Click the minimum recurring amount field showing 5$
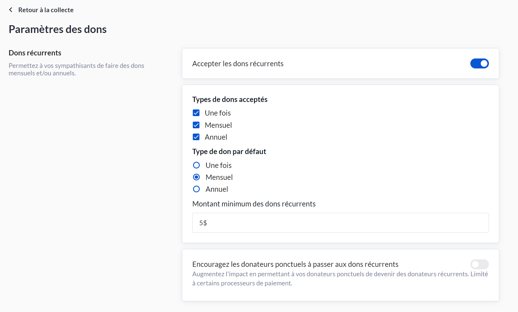This screenshot has width=518, height=312. click(x=340, y=223)
